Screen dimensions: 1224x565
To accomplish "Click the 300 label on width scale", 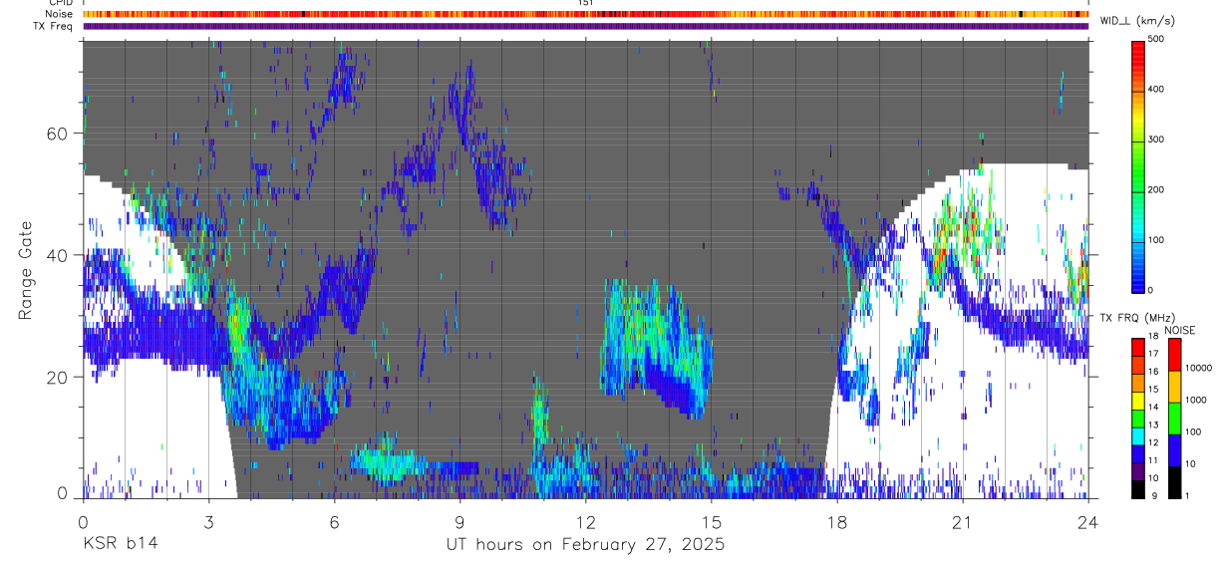I will [1157, 140].
